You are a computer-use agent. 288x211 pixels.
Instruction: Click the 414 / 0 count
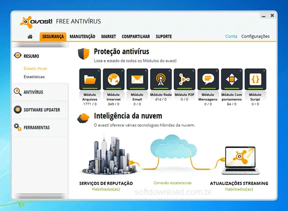[x=161, y=99]
